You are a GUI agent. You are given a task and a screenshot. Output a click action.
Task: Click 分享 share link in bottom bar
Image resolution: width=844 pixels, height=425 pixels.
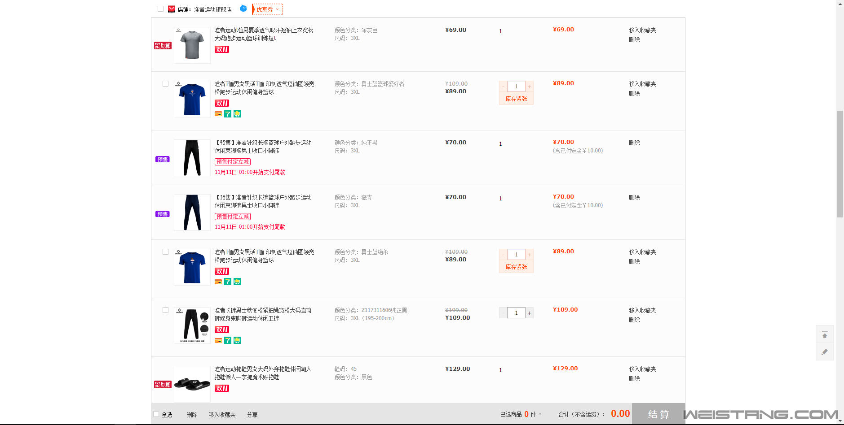(252, 415)
